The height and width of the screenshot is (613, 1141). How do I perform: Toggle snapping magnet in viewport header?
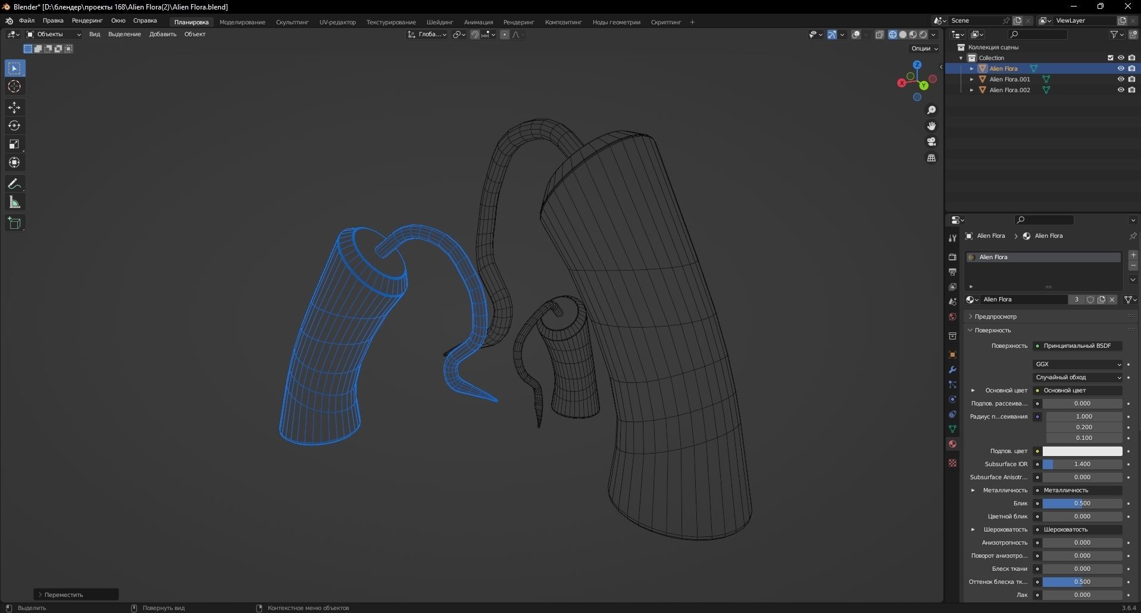click(x=474, y=34)
